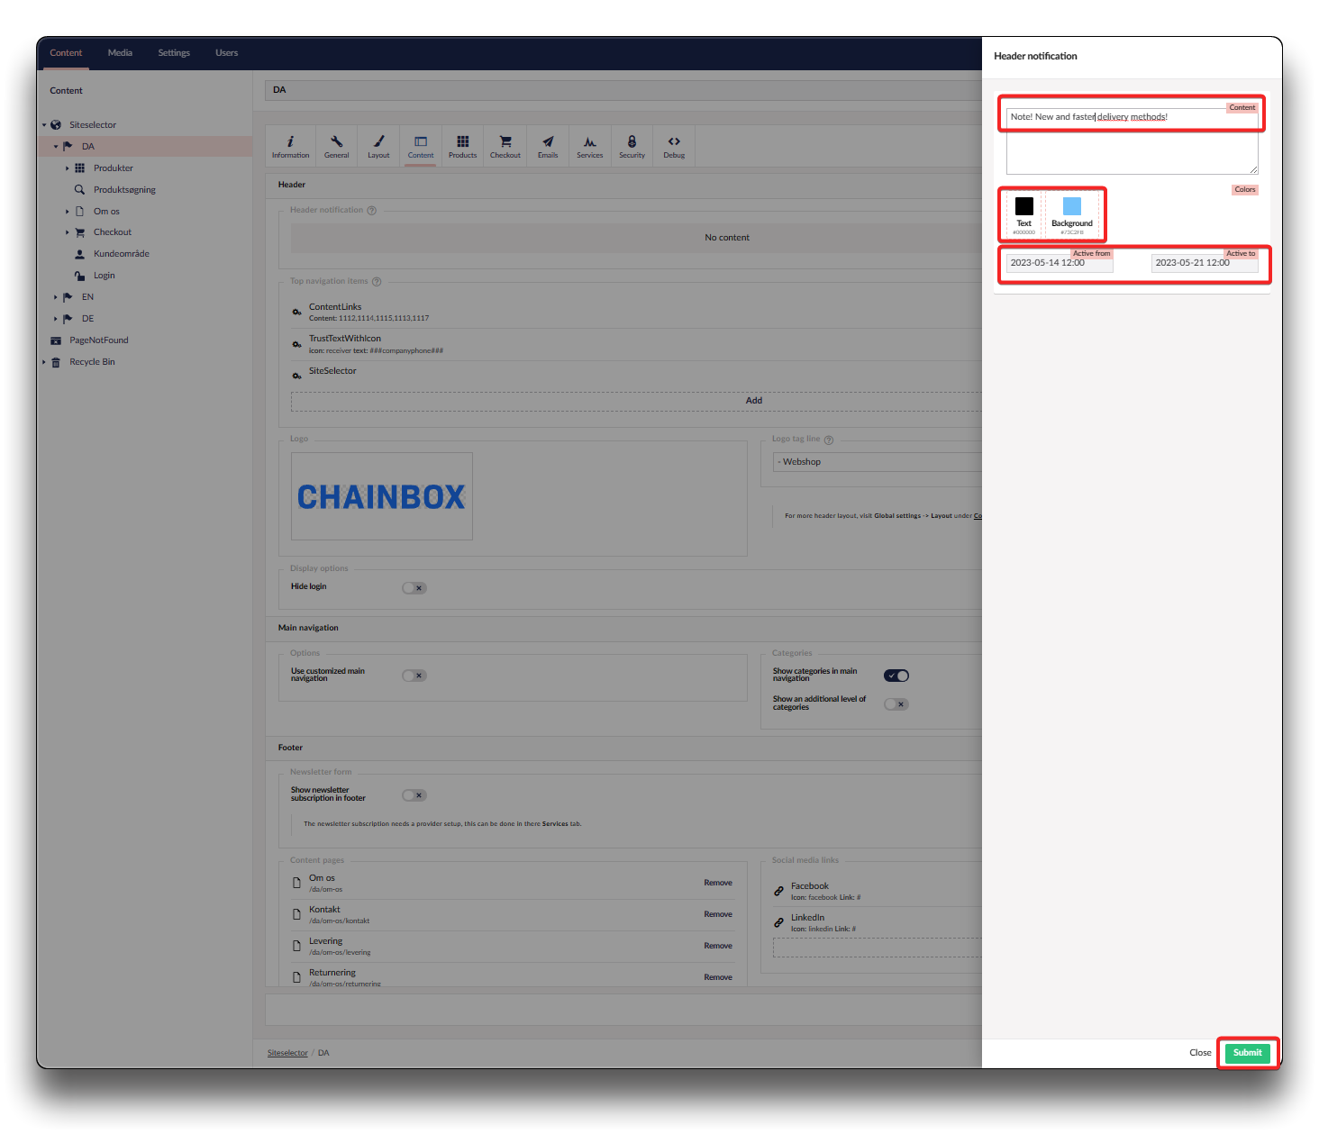Click Close in the notification panel
1319x1134 pixels.
(x=1199, y=1053)
